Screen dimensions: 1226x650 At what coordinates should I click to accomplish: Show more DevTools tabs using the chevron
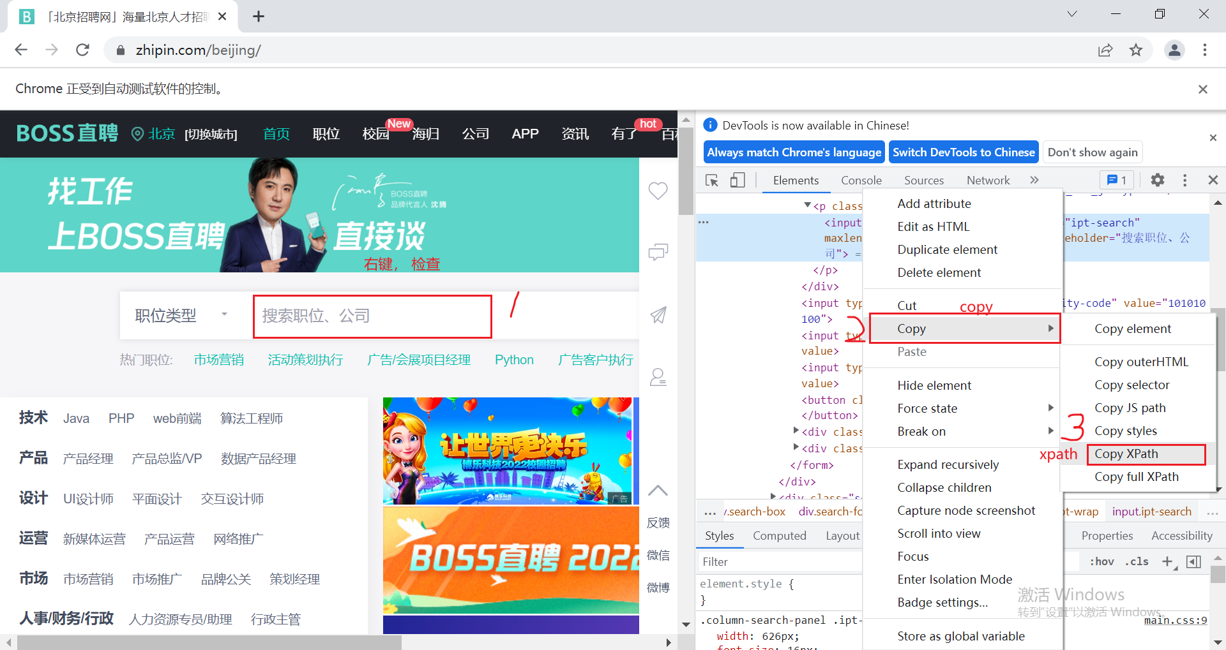tap(1034, 181)
